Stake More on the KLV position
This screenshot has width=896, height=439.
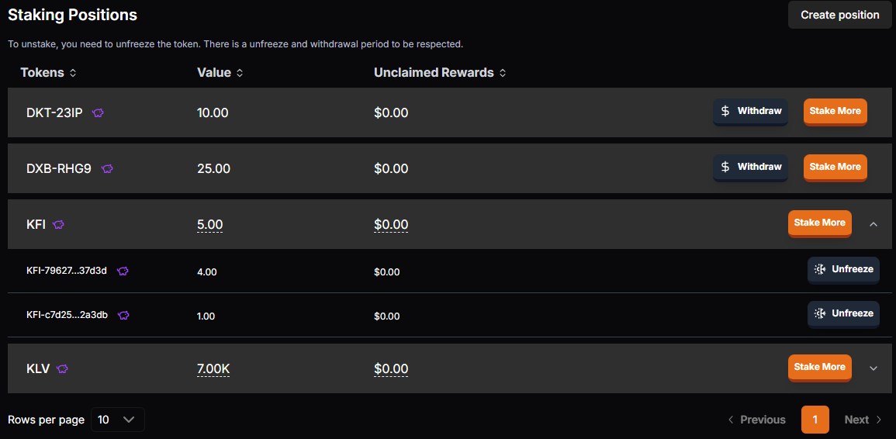820,368
